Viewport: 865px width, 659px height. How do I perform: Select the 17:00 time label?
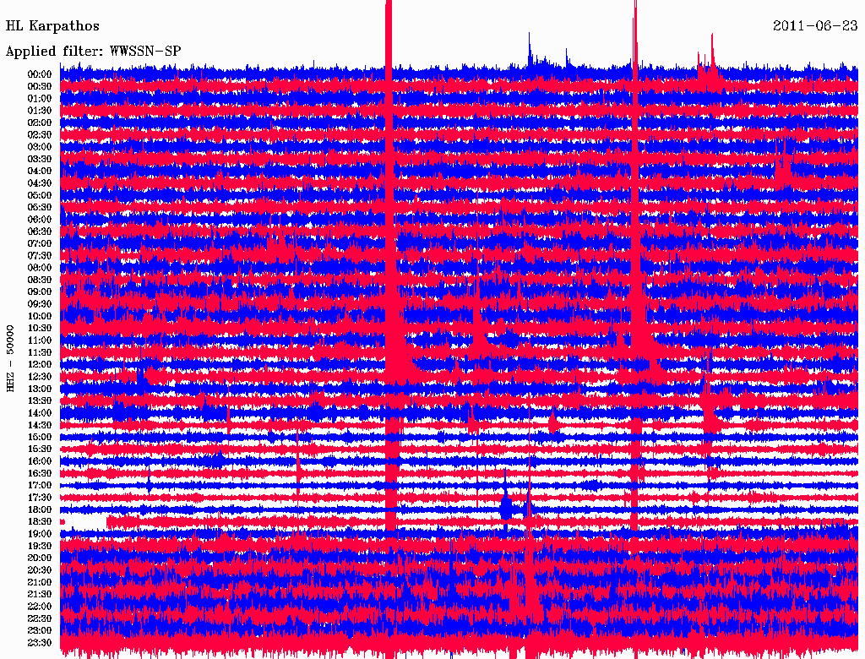(x=40, y=485)
